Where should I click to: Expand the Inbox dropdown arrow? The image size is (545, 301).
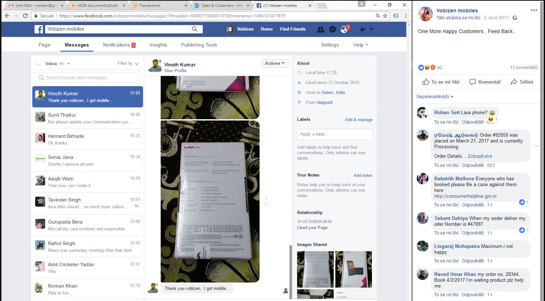pos(68,64)
